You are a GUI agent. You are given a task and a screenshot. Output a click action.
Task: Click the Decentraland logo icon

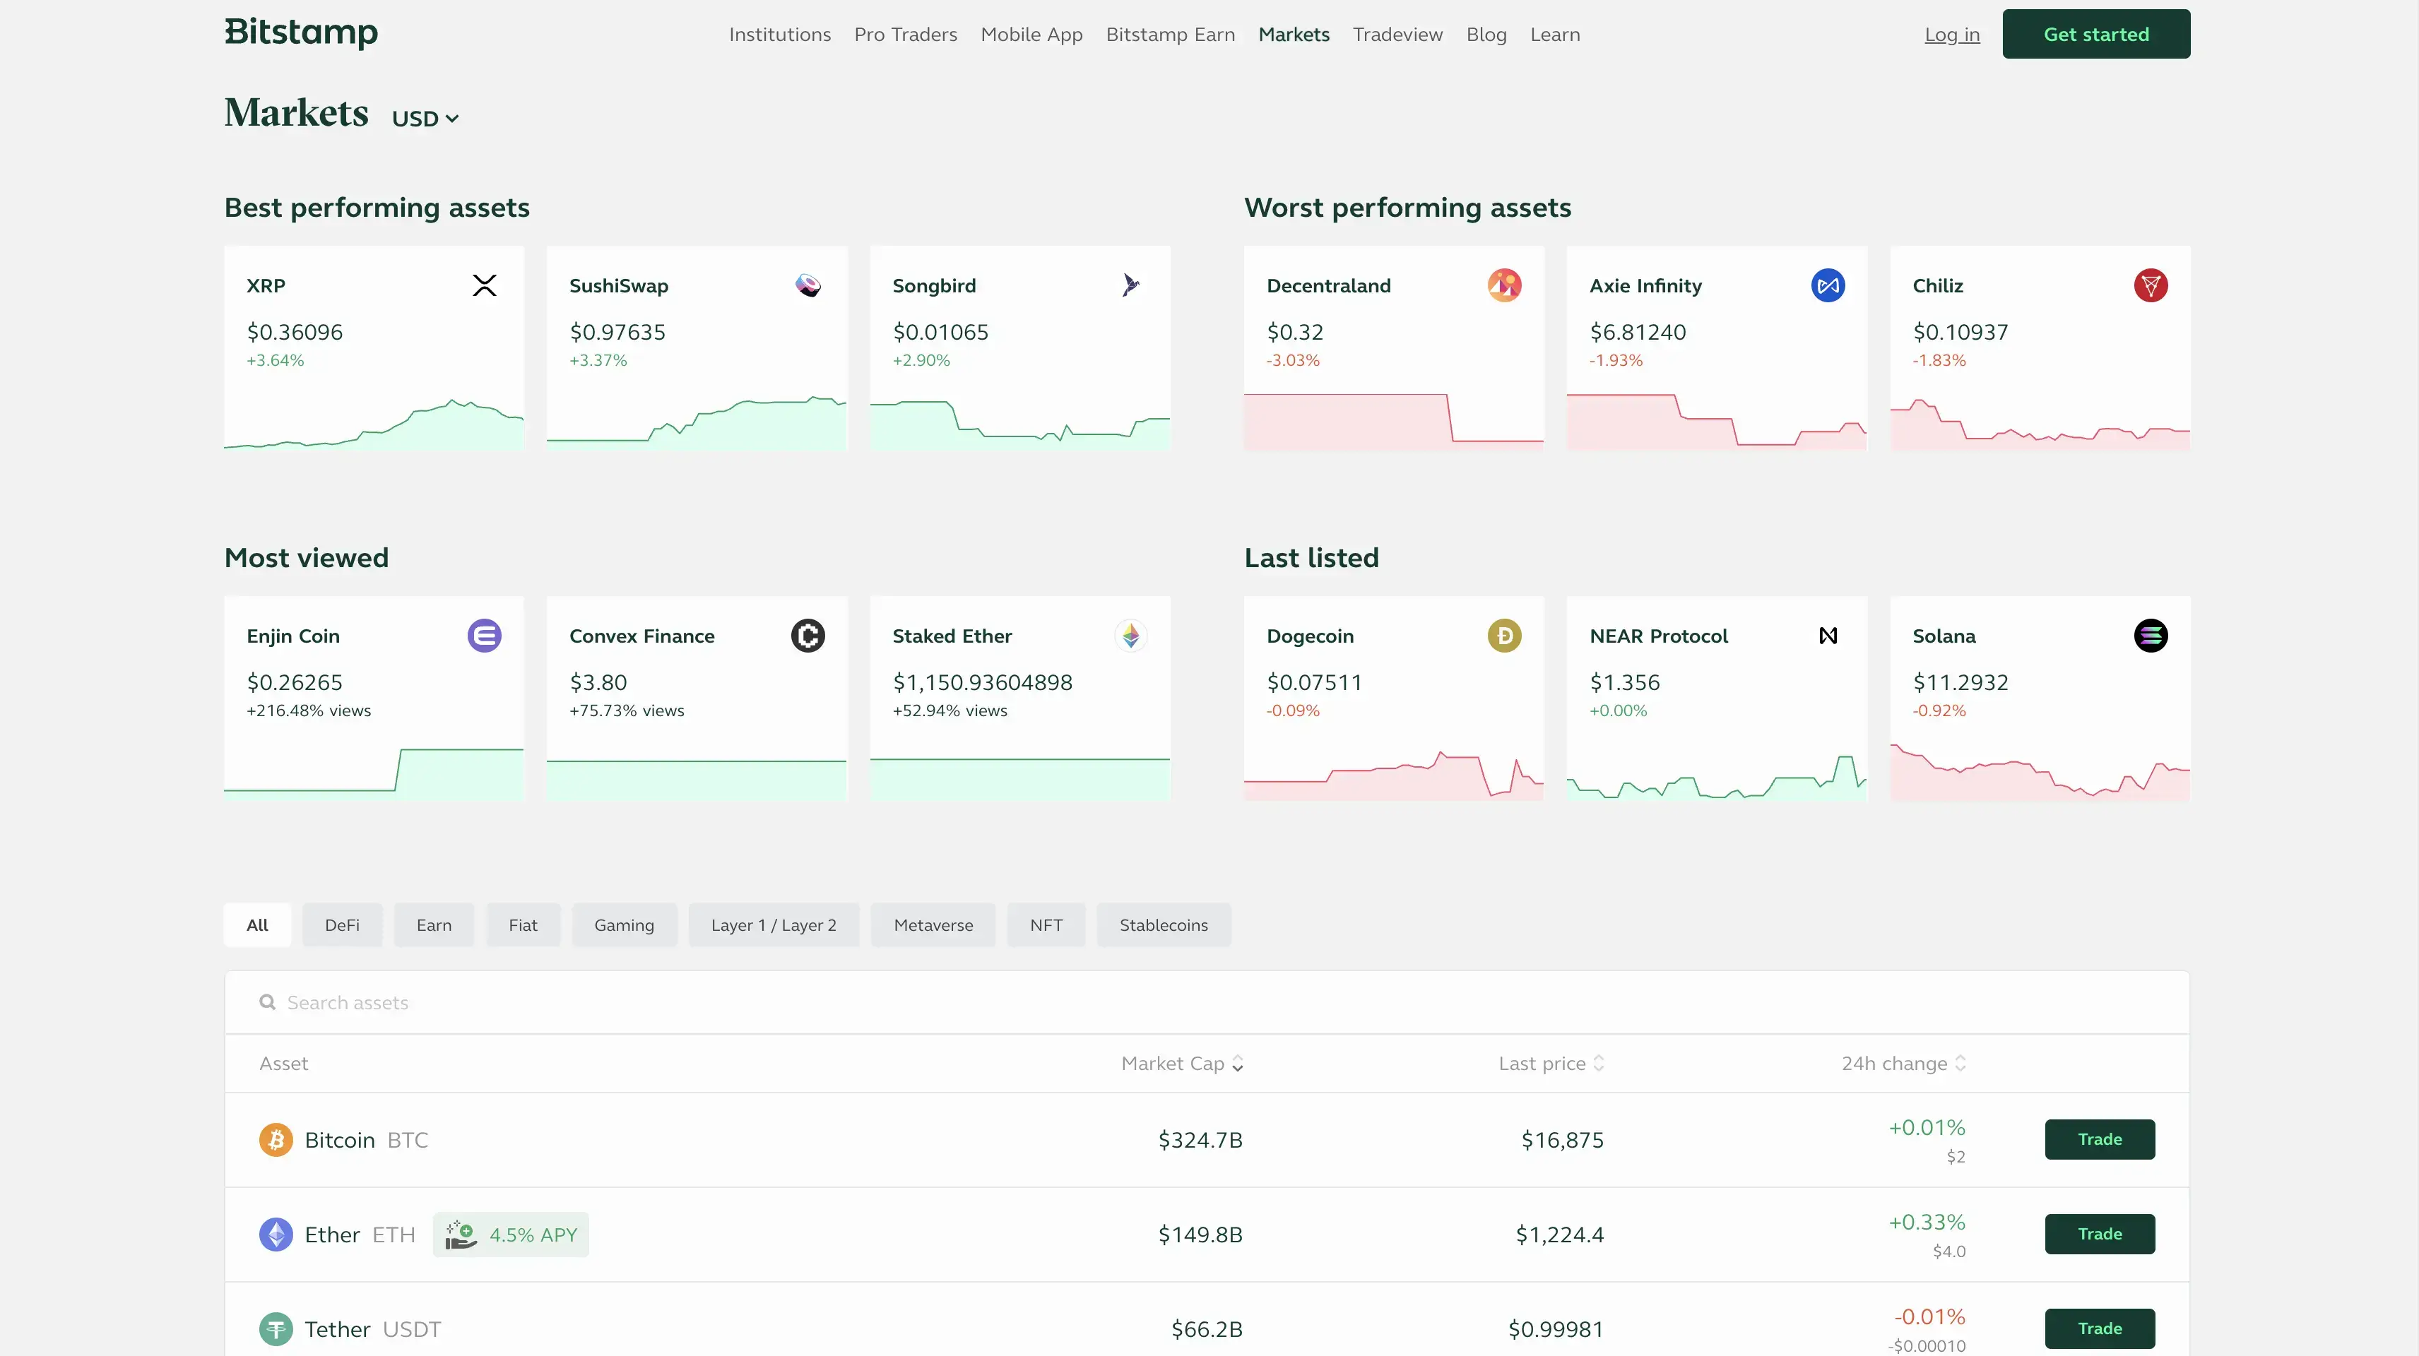(x=1504, y=285)
